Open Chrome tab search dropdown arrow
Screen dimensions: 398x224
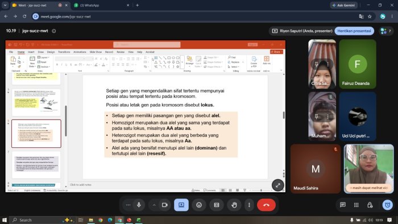click(5, 5)
